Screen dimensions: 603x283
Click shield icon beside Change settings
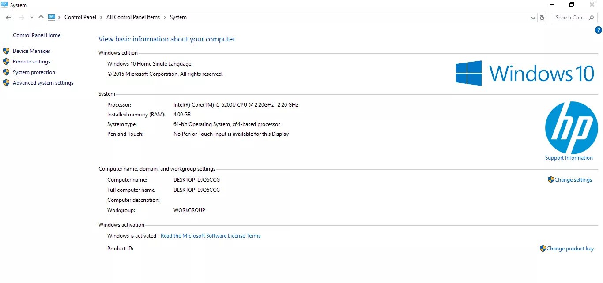(x=551, y=180)
